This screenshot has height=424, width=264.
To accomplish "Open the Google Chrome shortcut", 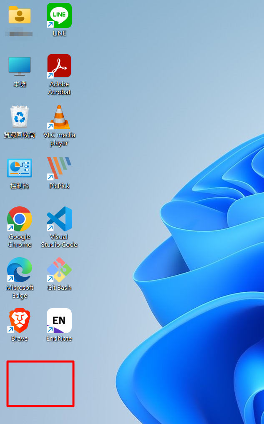I will coord(20,219).
